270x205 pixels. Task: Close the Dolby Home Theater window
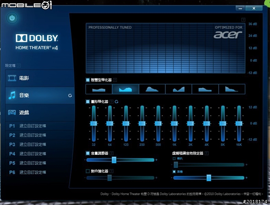tap(254, 8)
